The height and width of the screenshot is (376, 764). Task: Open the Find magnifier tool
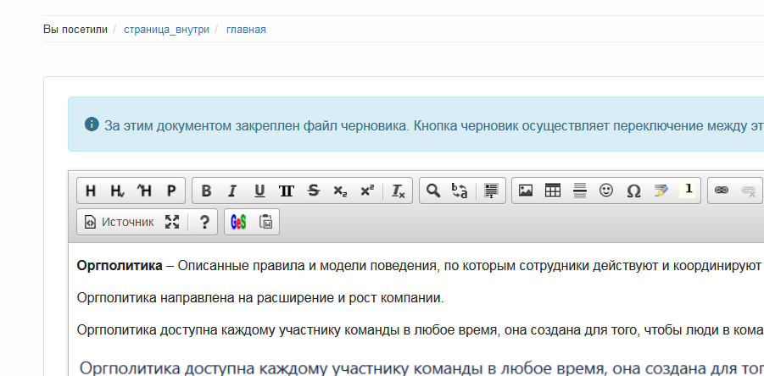tap(433, 191)
